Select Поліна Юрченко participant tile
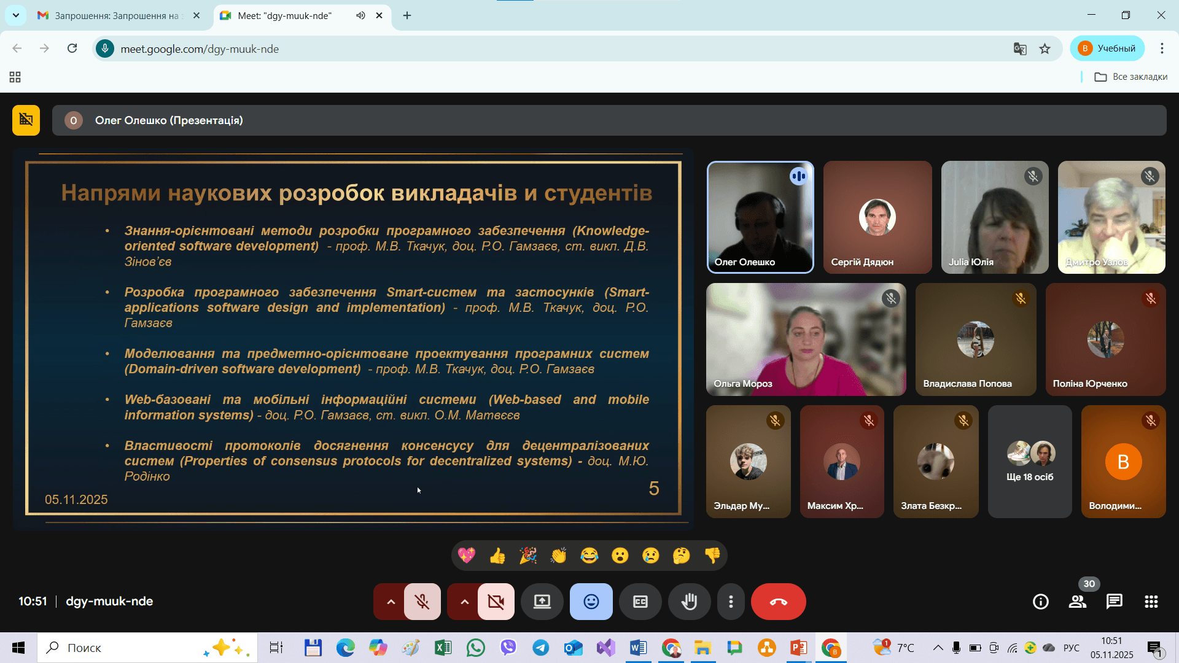Screen dimensions: 1179x663 coord(1106,339)
